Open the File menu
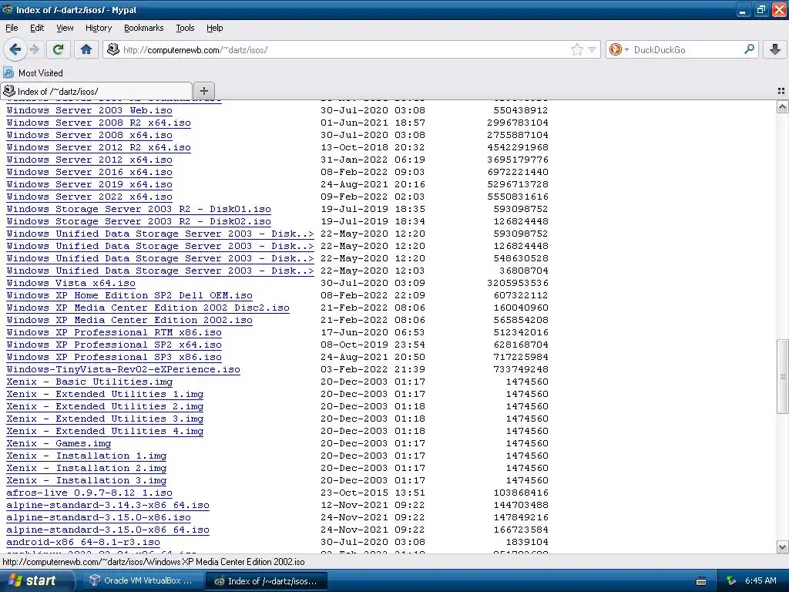This screenshot has width=789, height=592. [x=12, y=29]
